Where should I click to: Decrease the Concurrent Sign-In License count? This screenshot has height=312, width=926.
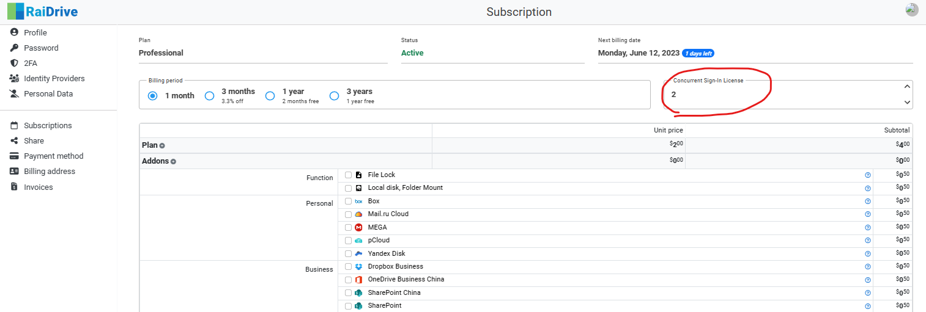tap(907, 103)
